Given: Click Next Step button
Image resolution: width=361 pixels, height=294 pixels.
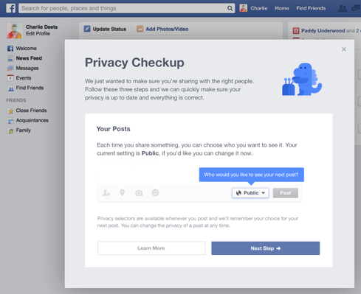Looking at the screenshot, I should pos(266,248).
